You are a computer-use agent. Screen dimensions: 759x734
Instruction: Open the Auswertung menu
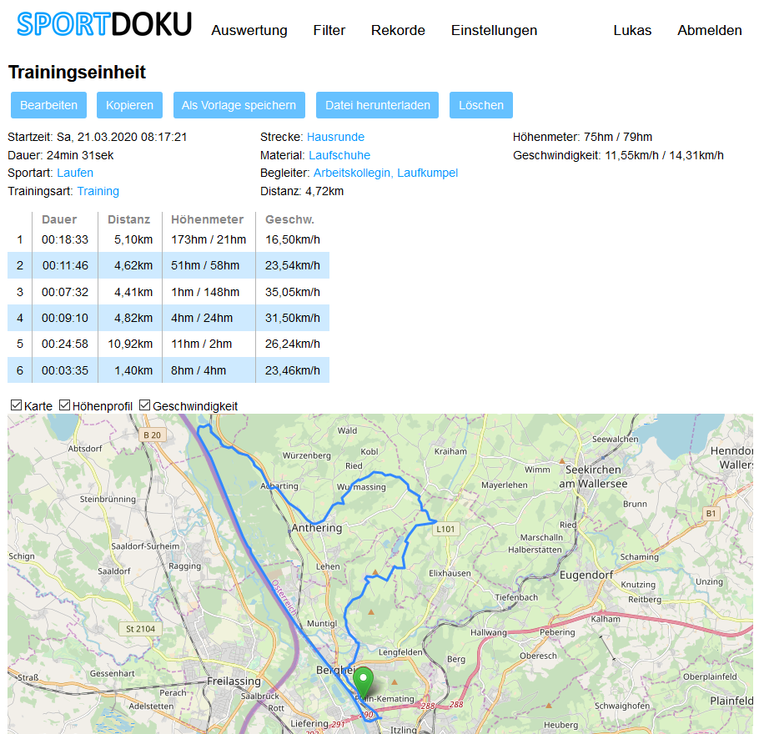[249, 31]
